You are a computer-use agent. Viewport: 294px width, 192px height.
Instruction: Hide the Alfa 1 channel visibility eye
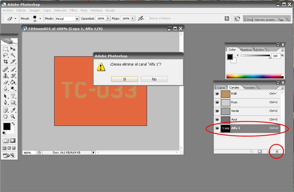(x=217, y=128)
